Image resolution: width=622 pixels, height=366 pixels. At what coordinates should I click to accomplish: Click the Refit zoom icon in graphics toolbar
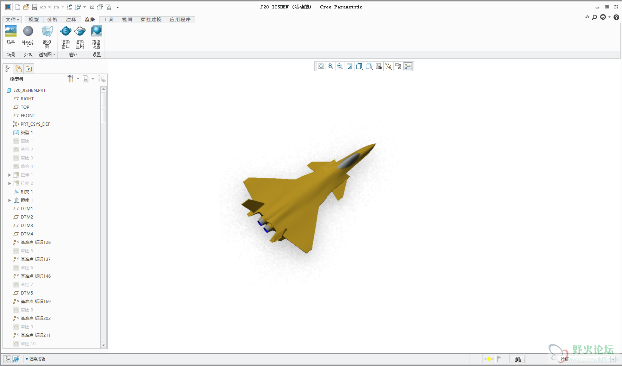tap(321, 66)
